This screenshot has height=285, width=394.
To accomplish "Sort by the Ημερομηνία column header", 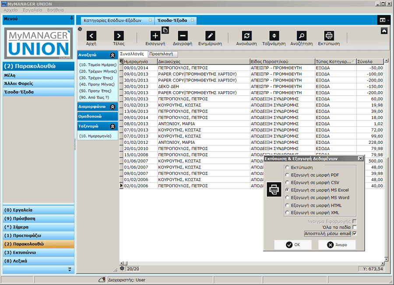I will pyautogui.click(x=140, y=61).
